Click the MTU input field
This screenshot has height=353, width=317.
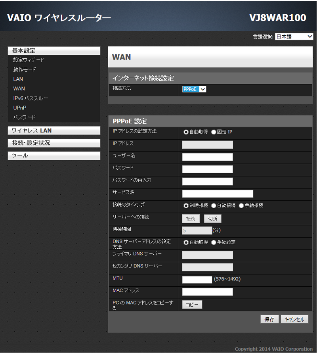(197, 280)
